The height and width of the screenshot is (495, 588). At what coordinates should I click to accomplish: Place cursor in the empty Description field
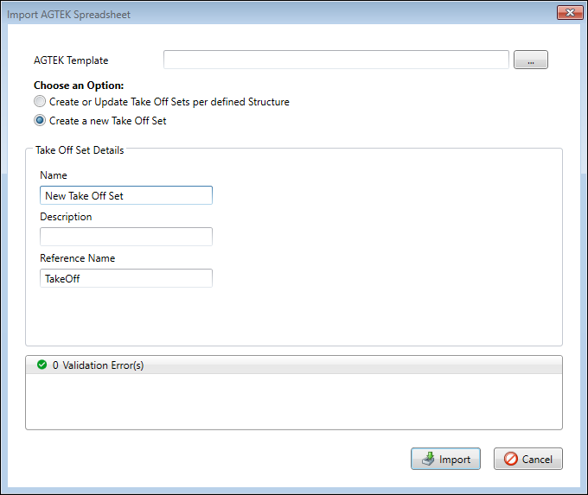pyautogui.click(x=126, y=237)
